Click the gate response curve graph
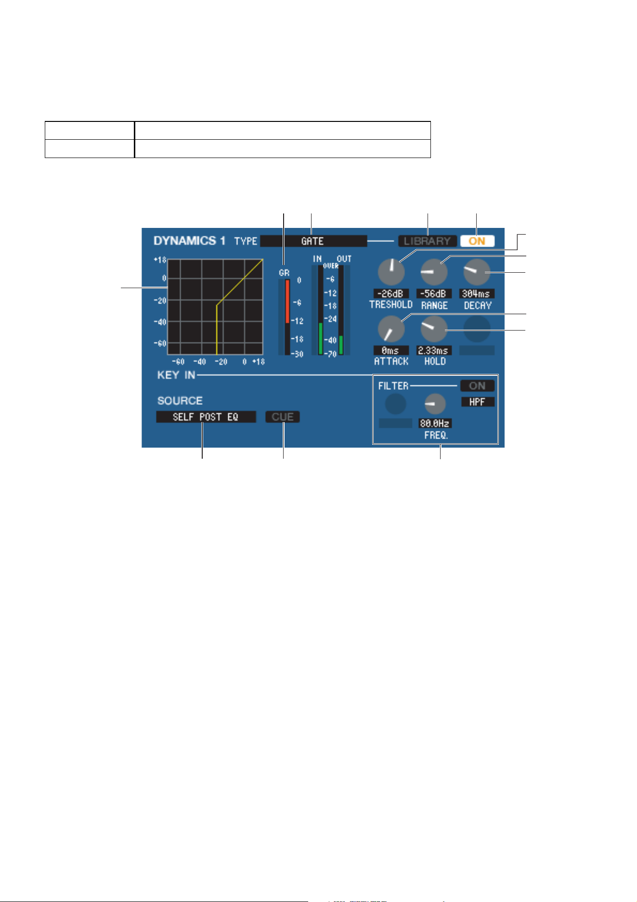 click(215, 307)
